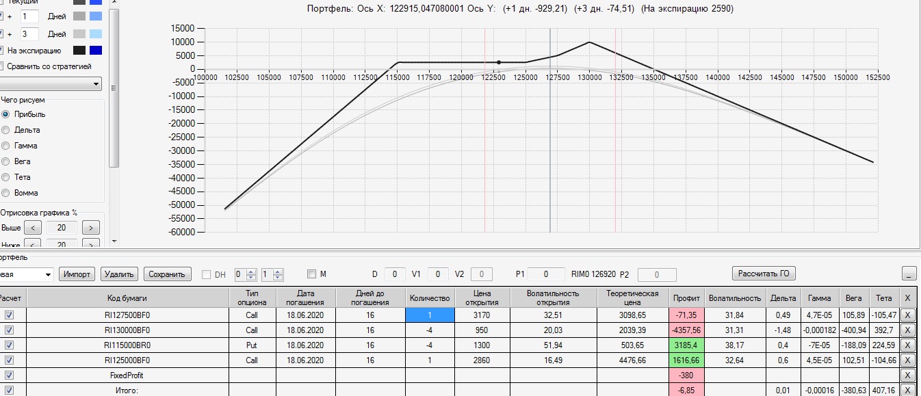
Task: Remove the RI130000BF0 row with its X button
Action: click(x=907, y=330)
